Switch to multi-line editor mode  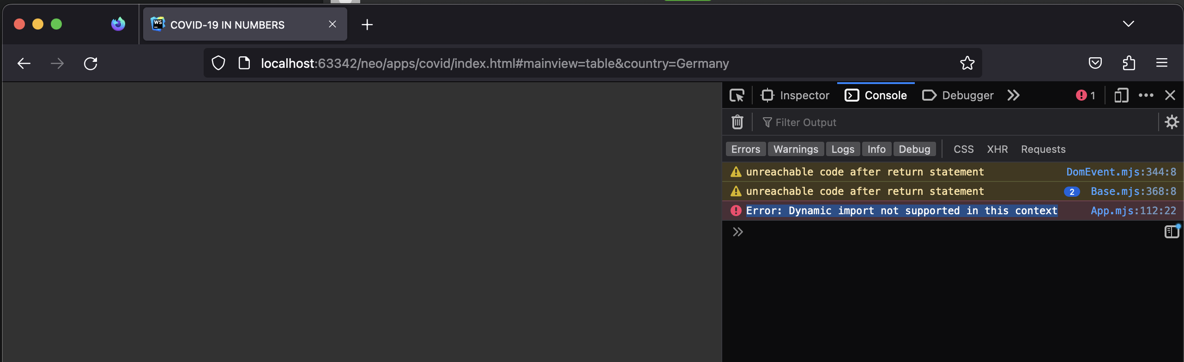click(1172, 231)
